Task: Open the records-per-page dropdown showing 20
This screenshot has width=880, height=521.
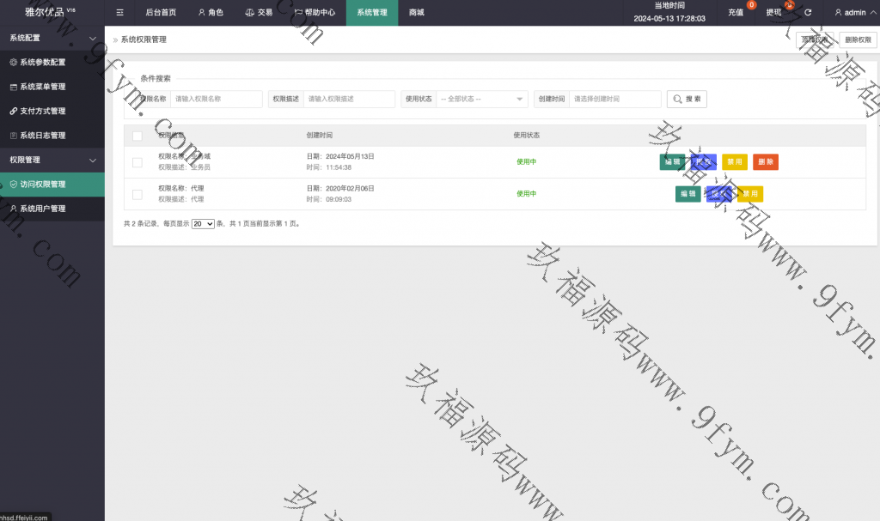Action: coord(203,223)
